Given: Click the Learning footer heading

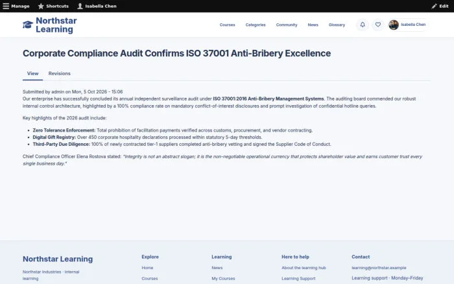Looking at the screenshot, I should pyautogui.click(x=222, y=257).
